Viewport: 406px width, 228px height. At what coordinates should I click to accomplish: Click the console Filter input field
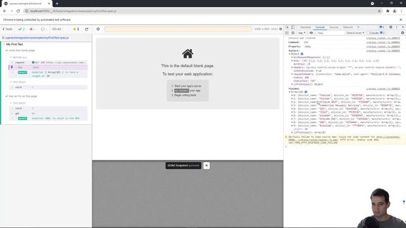coord(330,33)
